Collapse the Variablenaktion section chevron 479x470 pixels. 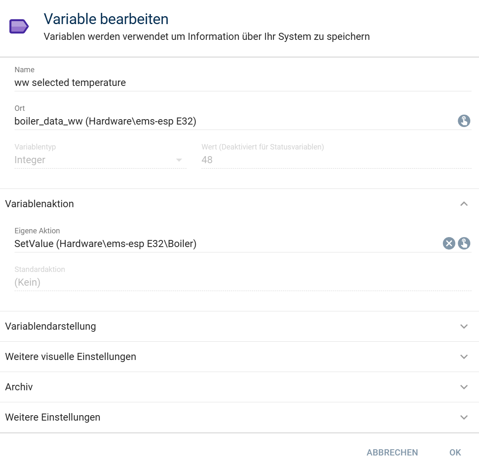[464, 204]
